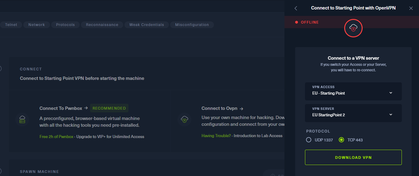Close the OpenVPN panel with the X
The width and height of the screenshot is (419, 176).
[x=411, y=8]
